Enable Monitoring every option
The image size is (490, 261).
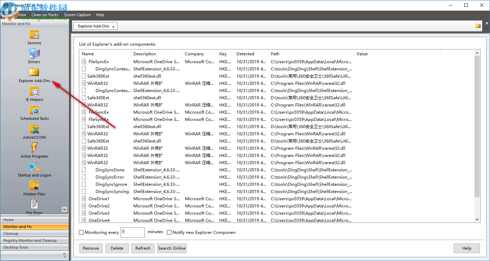[x=81, y=232]
